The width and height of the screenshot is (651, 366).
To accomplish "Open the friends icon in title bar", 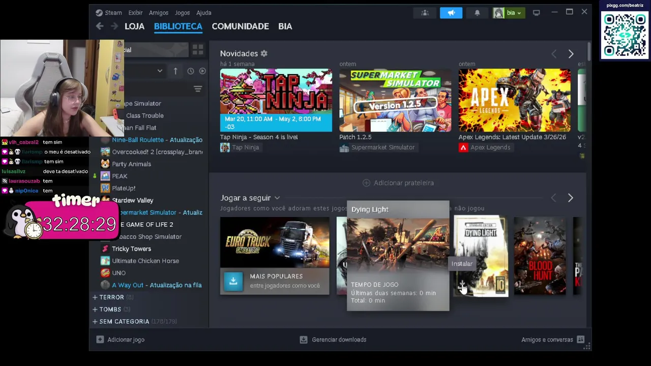I will click(x=425, y=13).
